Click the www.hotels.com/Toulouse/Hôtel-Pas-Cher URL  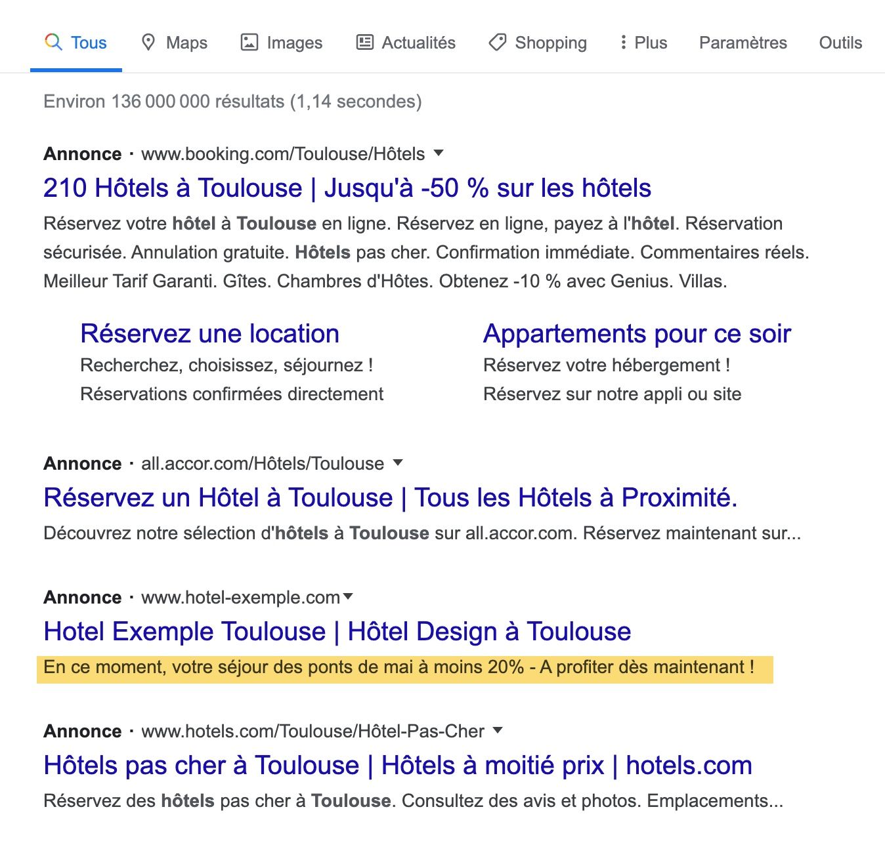(x=313, y=732)
